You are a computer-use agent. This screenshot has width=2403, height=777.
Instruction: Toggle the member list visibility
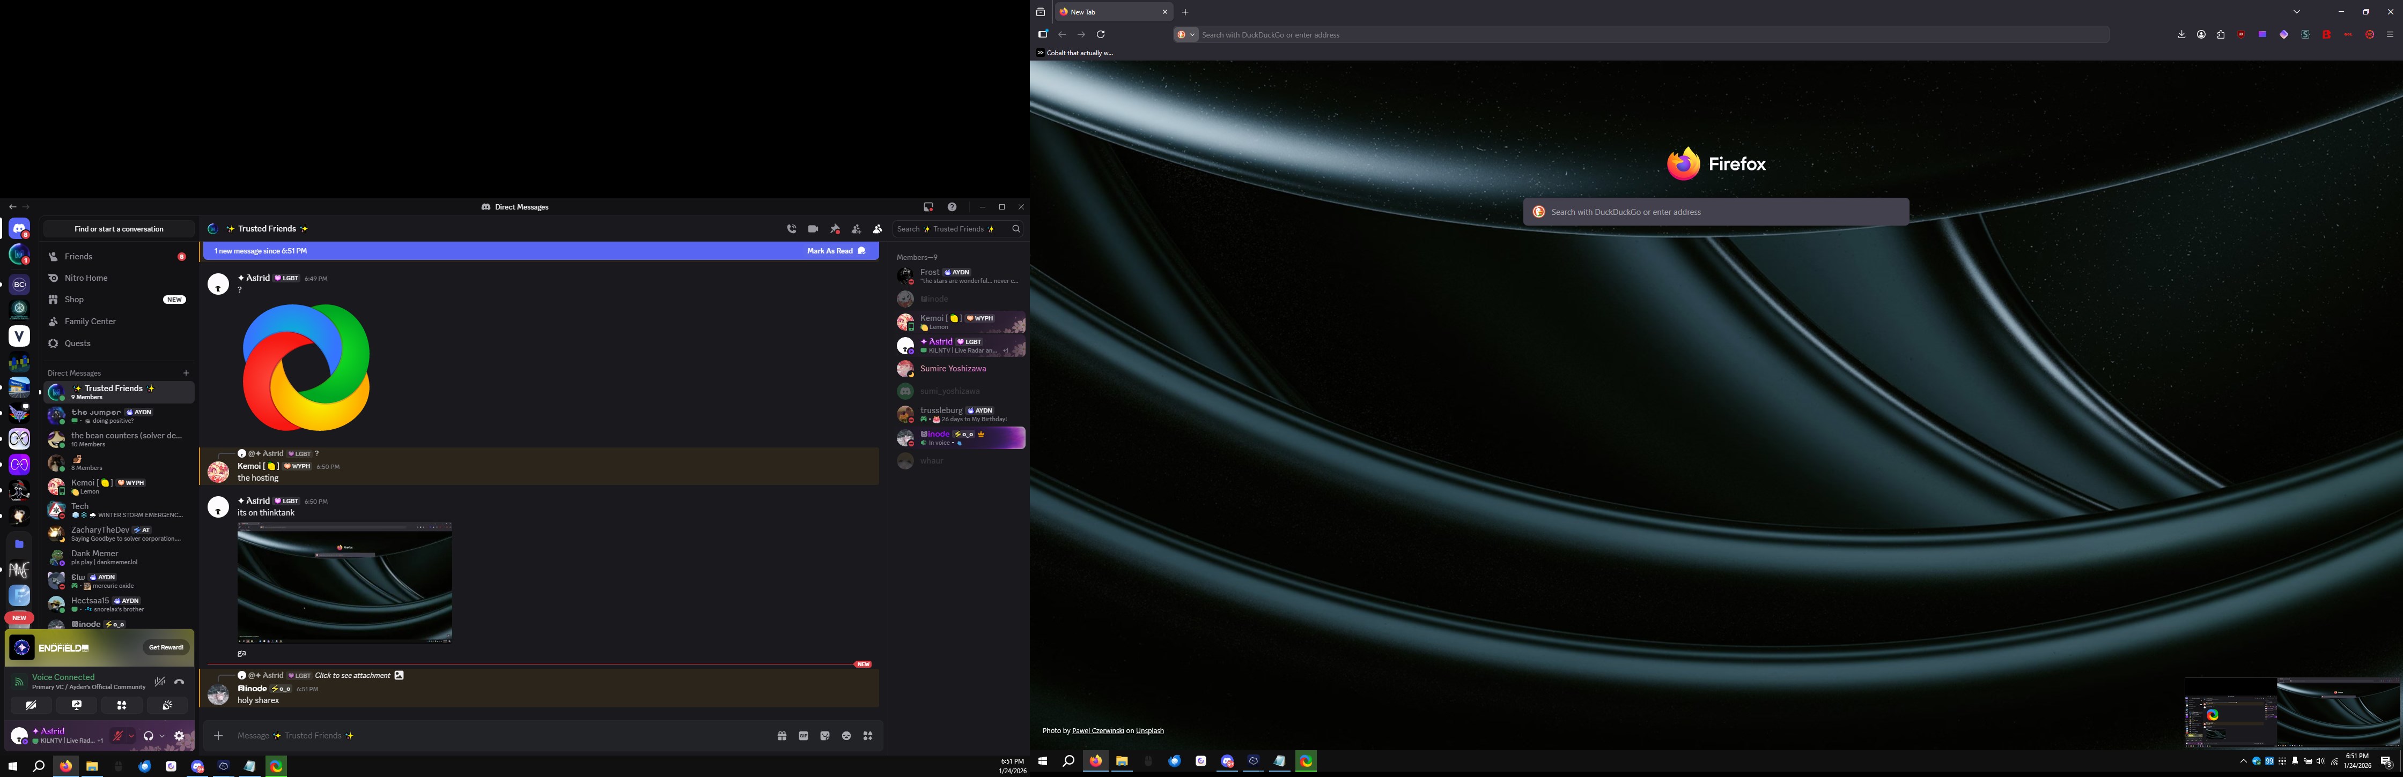pos(878,229)
